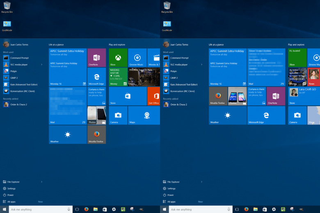Image resolution: width=320 pixels, height=213 pixels.
Task: Open the News Paris photos tile in left menu
Action: 144,77
